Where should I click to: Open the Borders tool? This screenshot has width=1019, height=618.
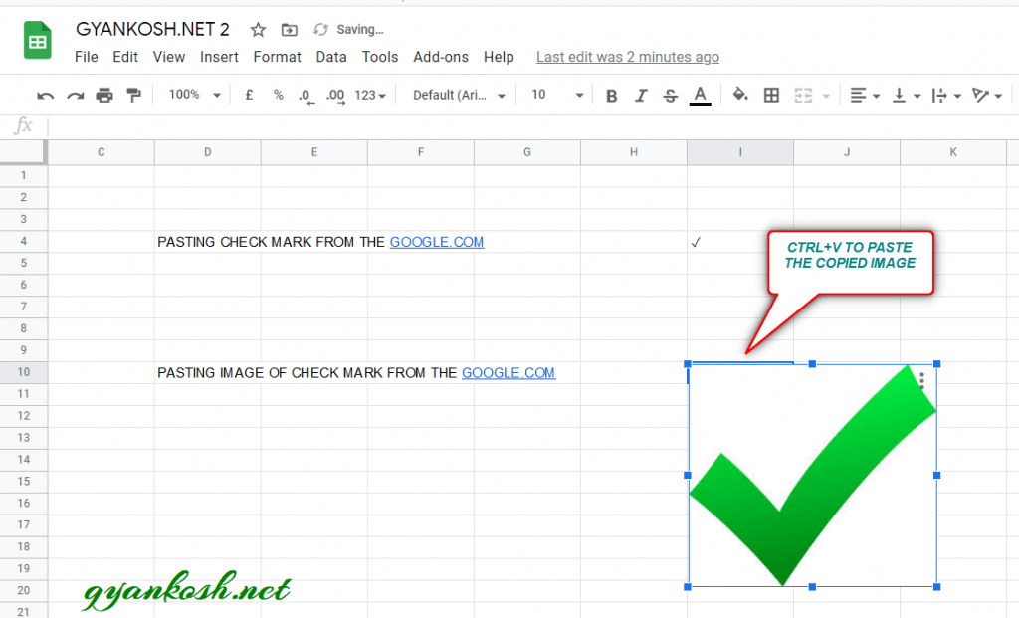tap(771, 96)
